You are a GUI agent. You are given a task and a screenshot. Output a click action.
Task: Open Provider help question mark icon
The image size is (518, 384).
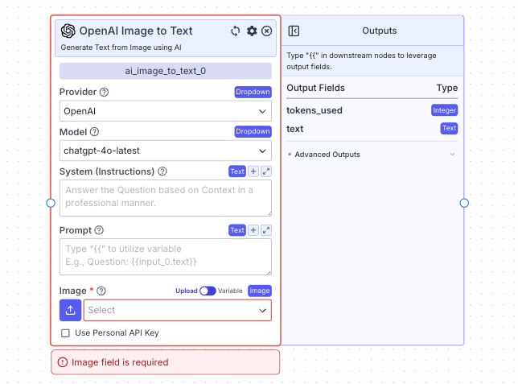pyautogui.click(x=104, y=92)
